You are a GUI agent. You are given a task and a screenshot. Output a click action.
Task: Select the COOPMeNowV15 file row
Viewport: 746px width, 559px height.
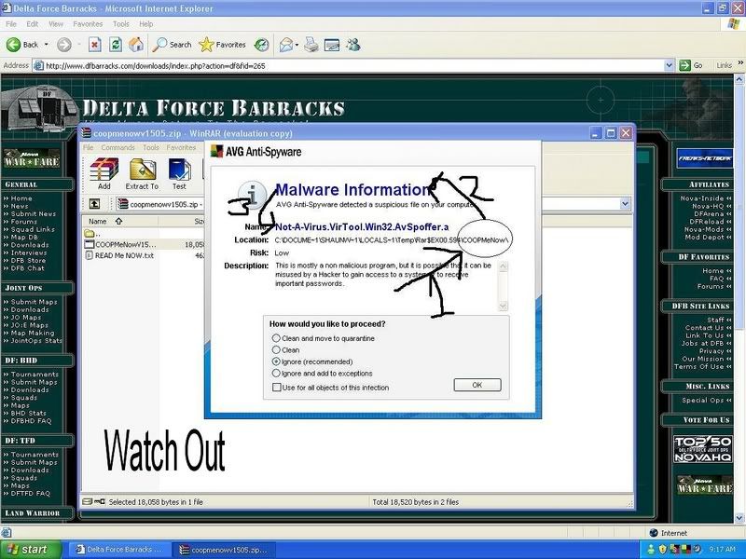143,244
